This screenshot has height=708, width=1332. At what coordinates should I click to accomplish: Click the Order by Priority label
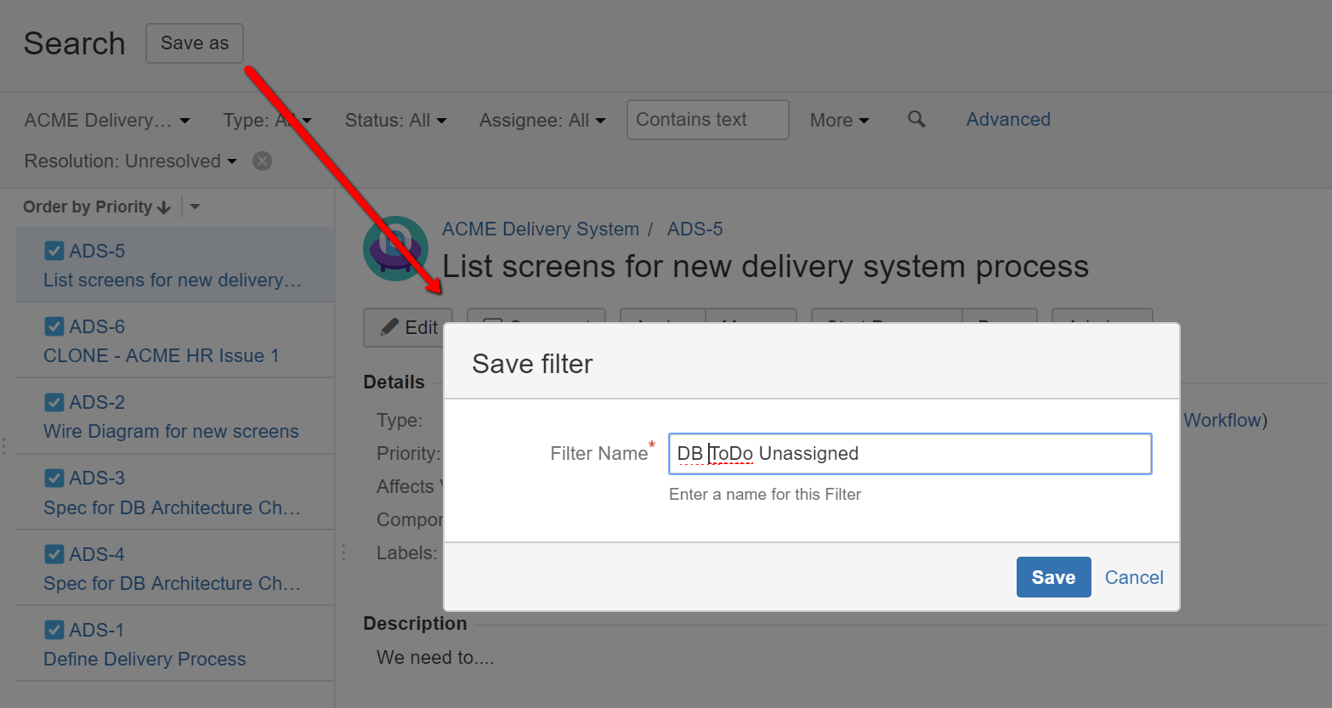coord(88,207)
